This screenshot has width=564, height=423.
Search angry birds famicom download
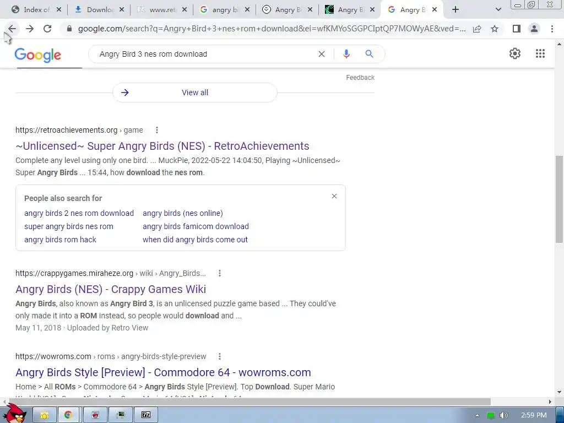(x=196, y=226)
